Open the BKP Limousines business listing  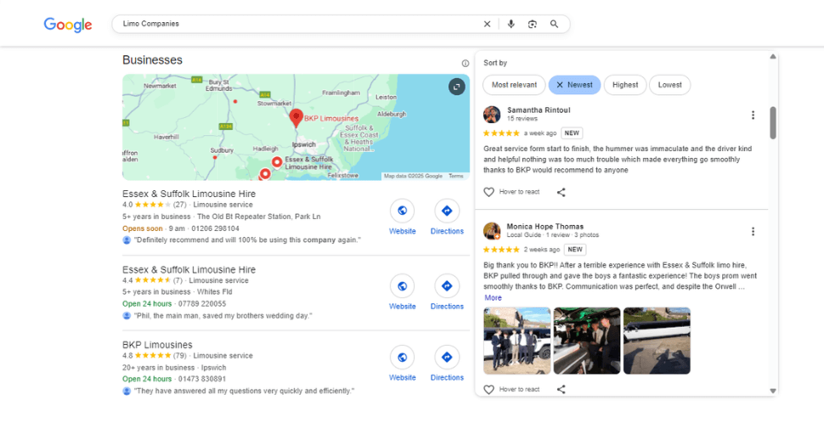157,345
